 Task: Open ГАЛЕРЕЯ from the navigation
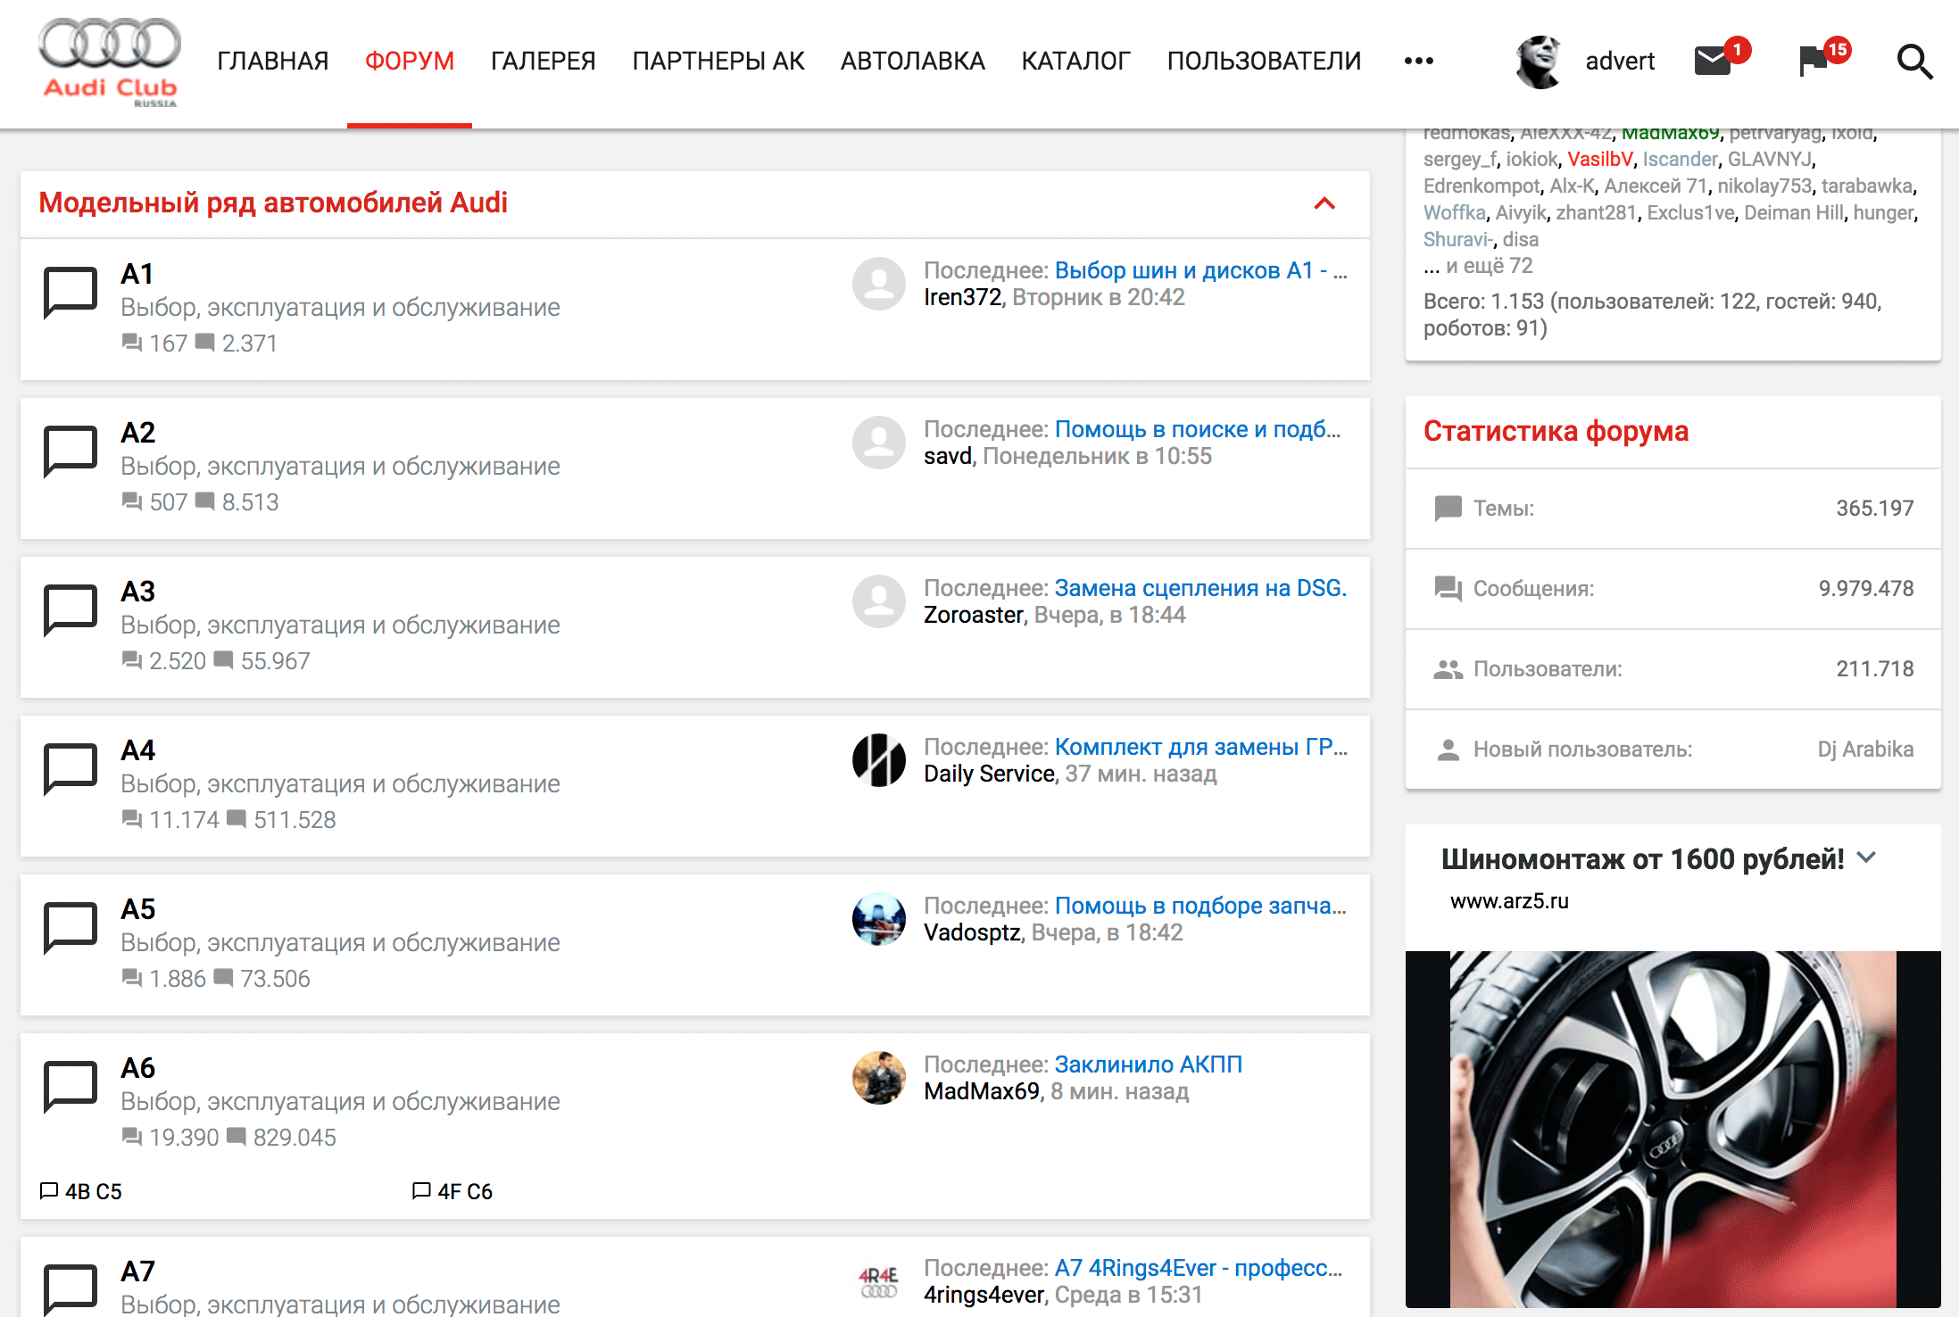click(x=544, y=61)
